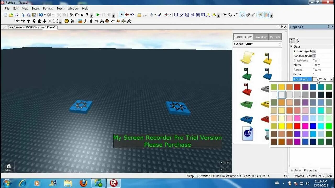Select the smooth surface square icon
The image size is (335, 188).
pos(176,15)
